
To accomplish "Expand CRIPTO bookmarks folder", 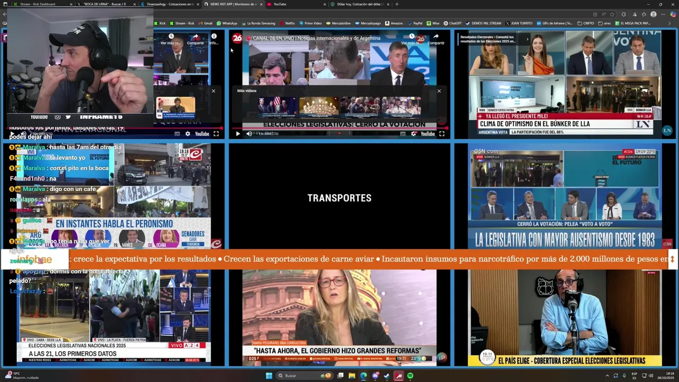I will (x=586, y=23).
